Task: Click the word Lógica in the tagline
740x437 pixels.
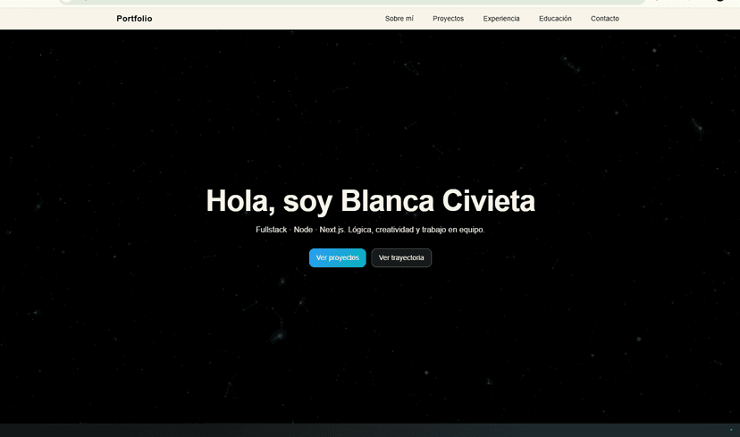Action: pos(360,230)
